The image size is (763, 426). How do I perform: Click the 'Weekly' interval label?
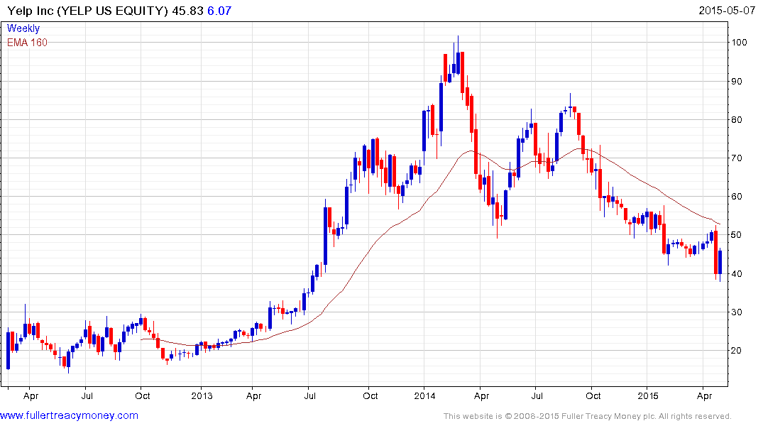(23, 28)
